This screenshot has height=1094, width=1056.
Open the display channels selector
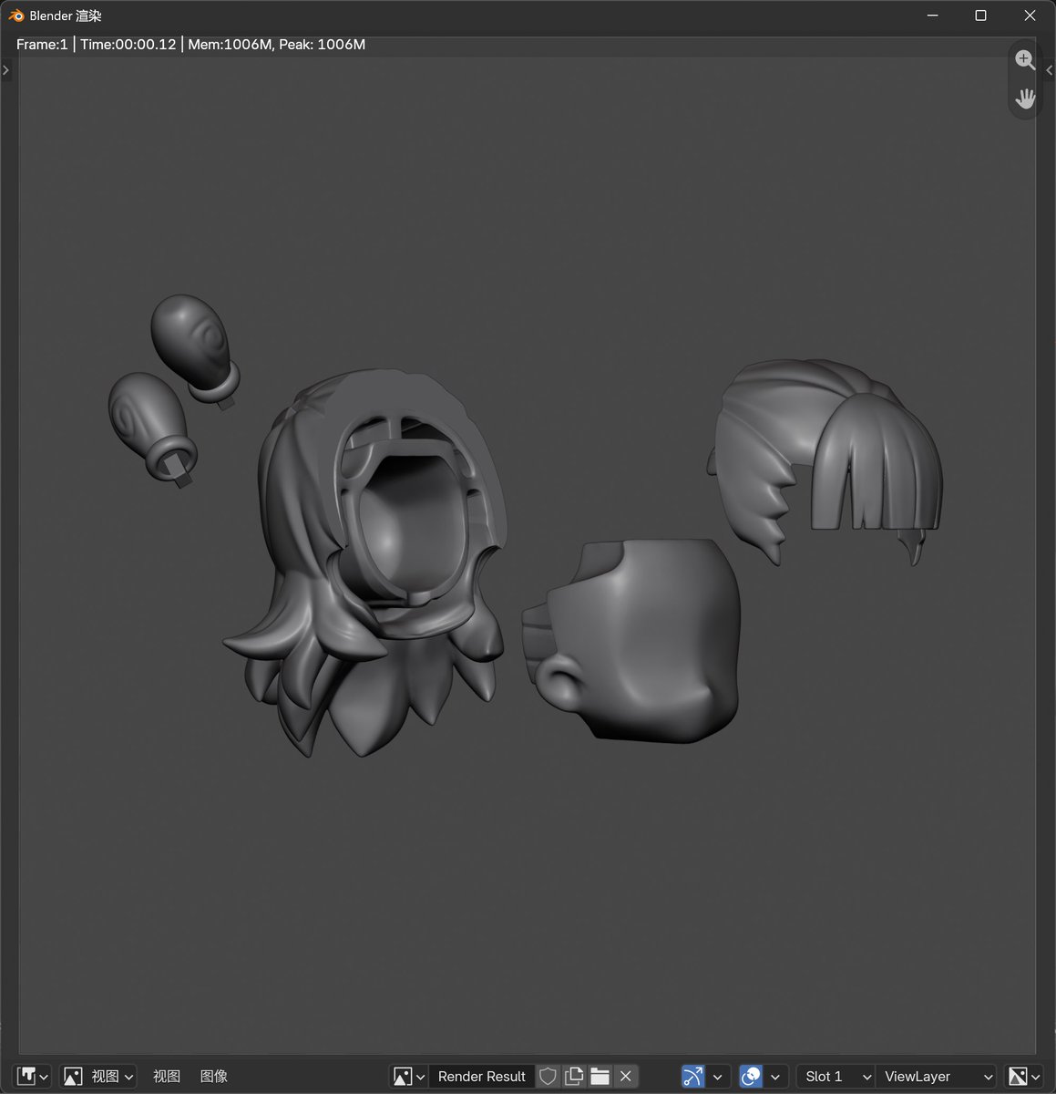click(x=1025, y=1077)
